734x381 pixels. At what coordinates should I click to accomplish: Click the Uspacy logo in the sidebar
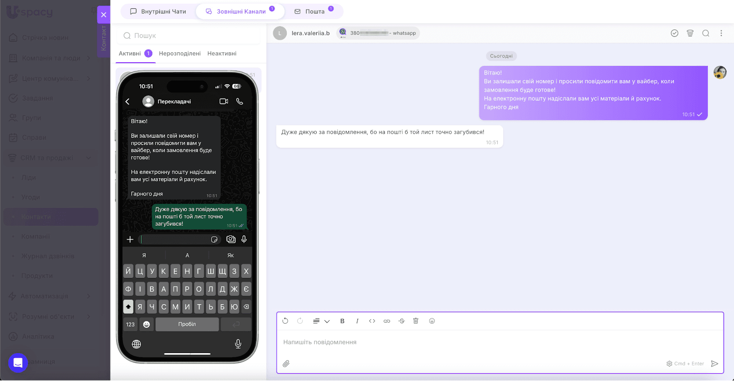coord(29,12)
